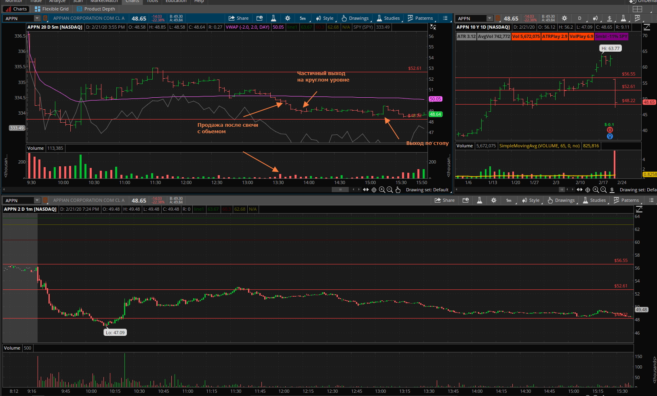Select the pan hand tool under 5m chart
This screenshot has width=657, height=396.
point(398,190)
